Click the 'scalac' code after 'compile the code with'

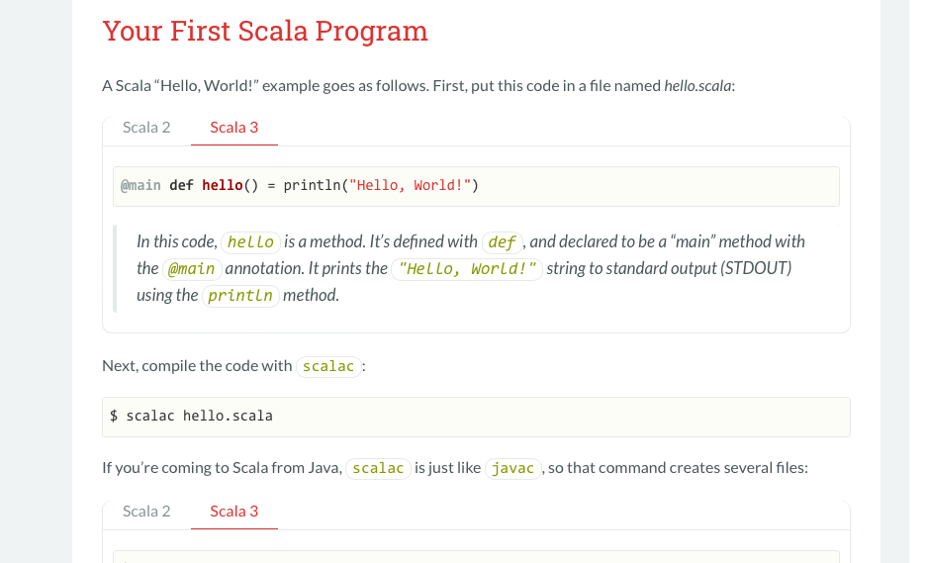tap(328, 367)
